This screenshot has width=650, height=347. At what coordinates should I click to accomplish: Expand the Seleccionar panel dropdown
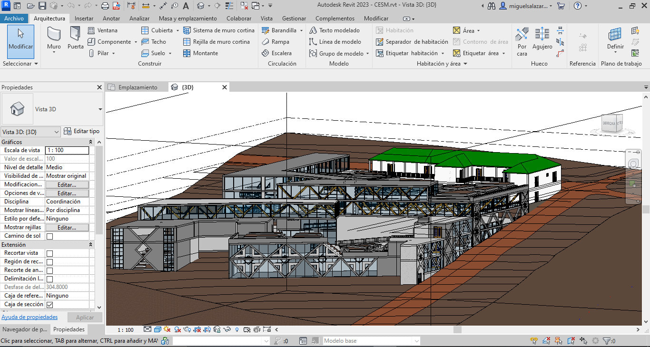click(x=20, y=64)
